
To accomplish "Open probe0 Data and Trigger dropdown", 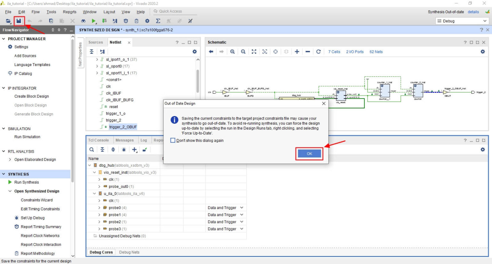I will click(x=242, y=208).
